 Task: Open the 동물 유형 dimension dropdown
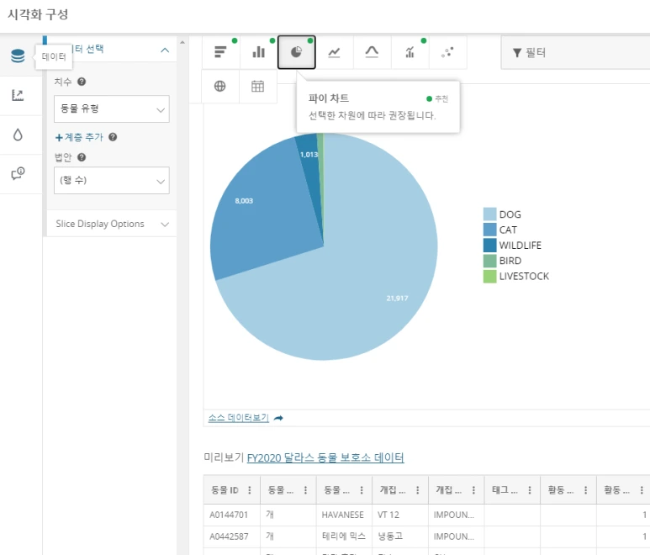(x=112, y=109)
